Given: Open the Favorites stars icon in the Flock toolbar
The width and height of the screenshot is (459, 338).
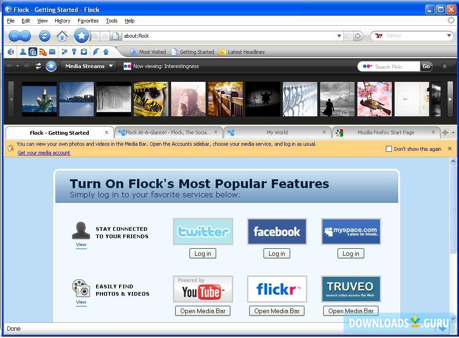Looking at the screenshot, I should (65, 52).
